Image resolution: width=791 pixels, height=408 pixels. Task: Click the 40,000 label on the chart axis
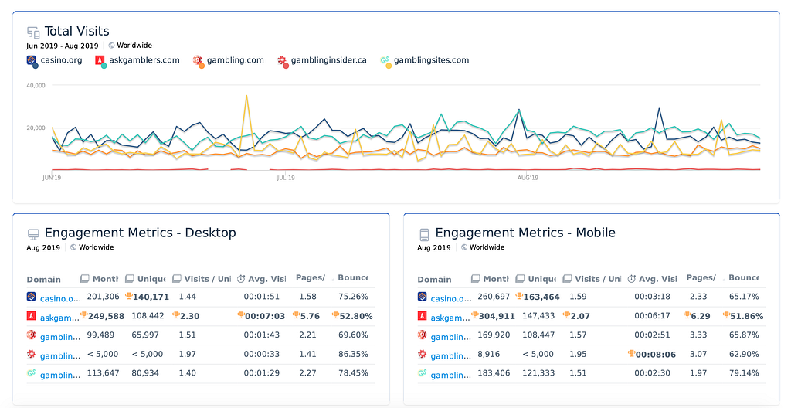pos(36,85)
